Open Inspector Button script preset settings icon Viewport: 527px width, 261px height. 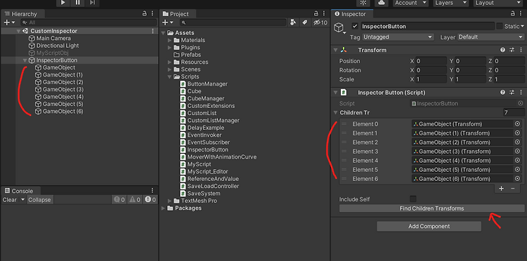[512, 92]
